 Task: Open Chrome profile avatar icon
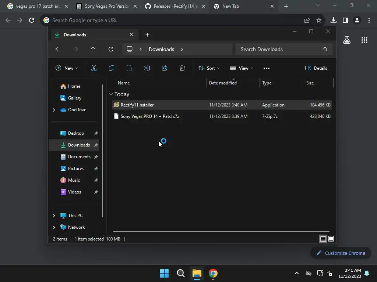[x=357, y=20]
